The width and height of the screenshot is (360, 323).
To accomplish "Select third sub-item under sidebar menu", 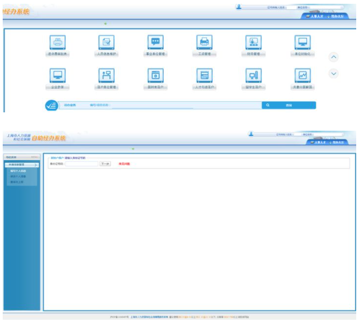I will click(17, 182).
